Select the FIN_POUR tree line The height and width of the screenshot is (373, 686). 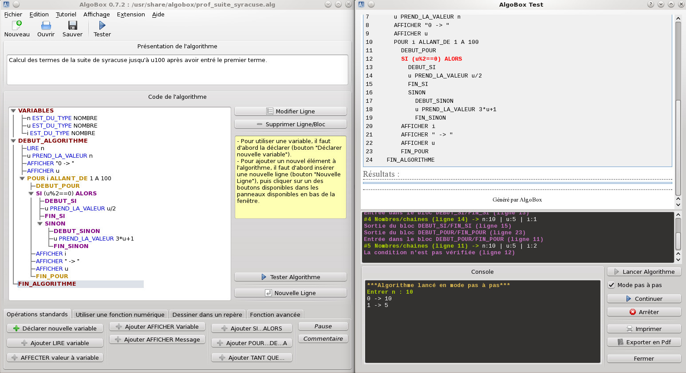click(x=52, y=276)
